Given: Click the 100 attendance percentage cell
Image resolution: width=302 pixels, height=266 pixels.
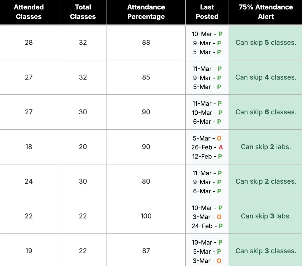Looking at the screenshot, I should pos(146,216).
